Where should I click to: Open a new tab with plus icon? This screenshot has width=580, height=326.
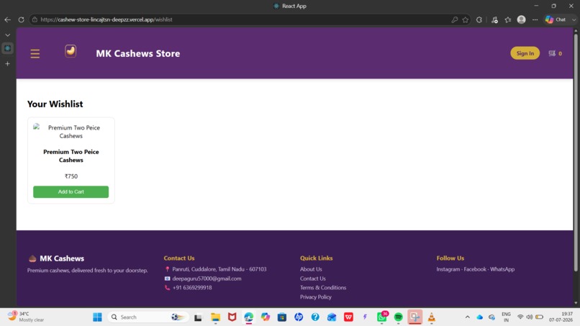pos(7,63)
